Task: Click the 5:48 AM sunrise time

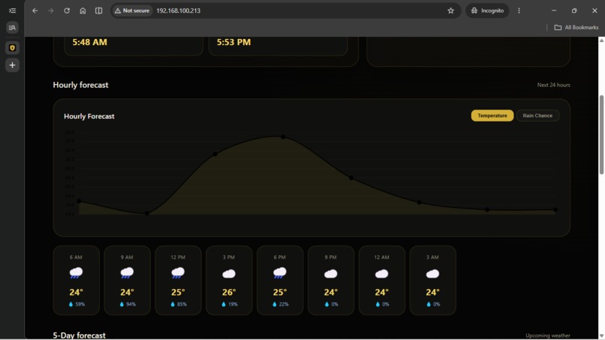Action: 89,42
